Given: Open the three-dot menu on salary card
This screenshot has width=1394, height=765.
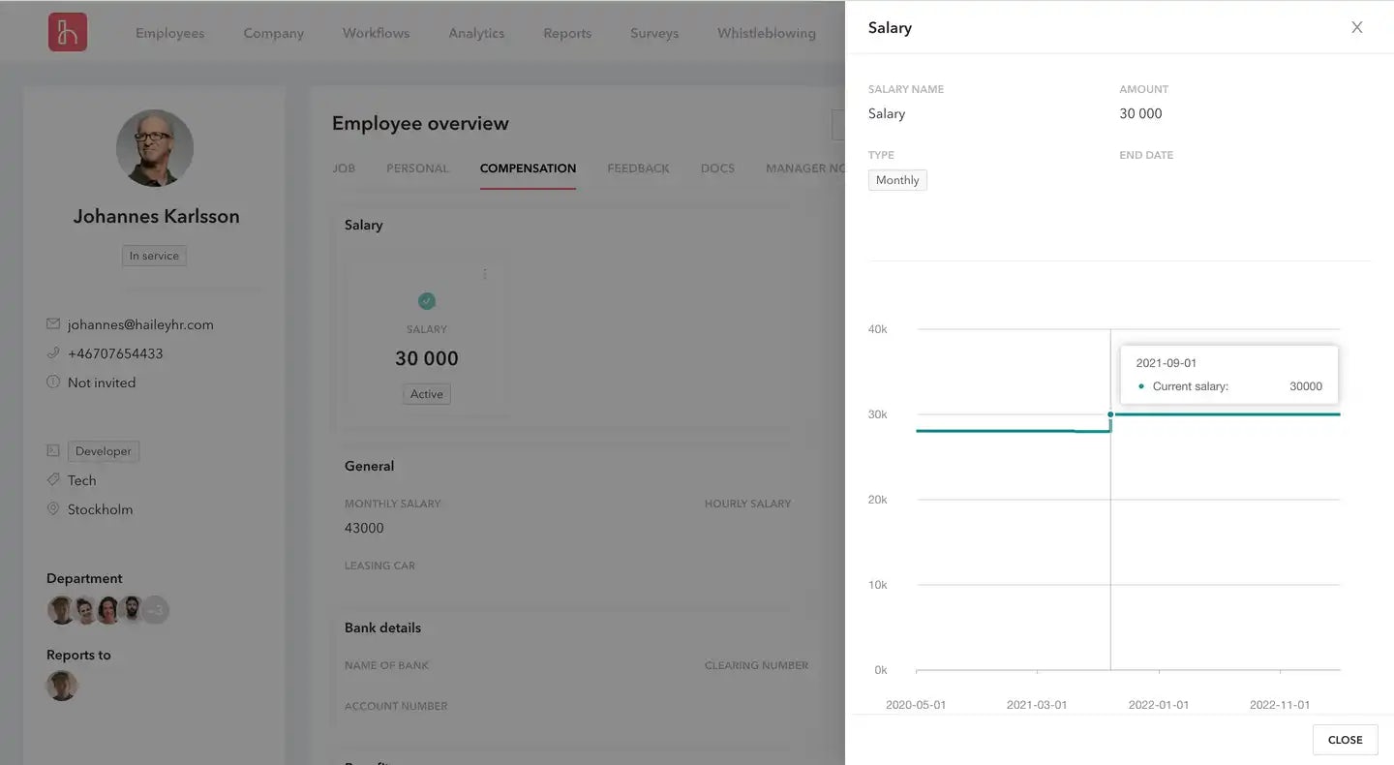Looking at the screenshot, I should (x=485, y=274).
